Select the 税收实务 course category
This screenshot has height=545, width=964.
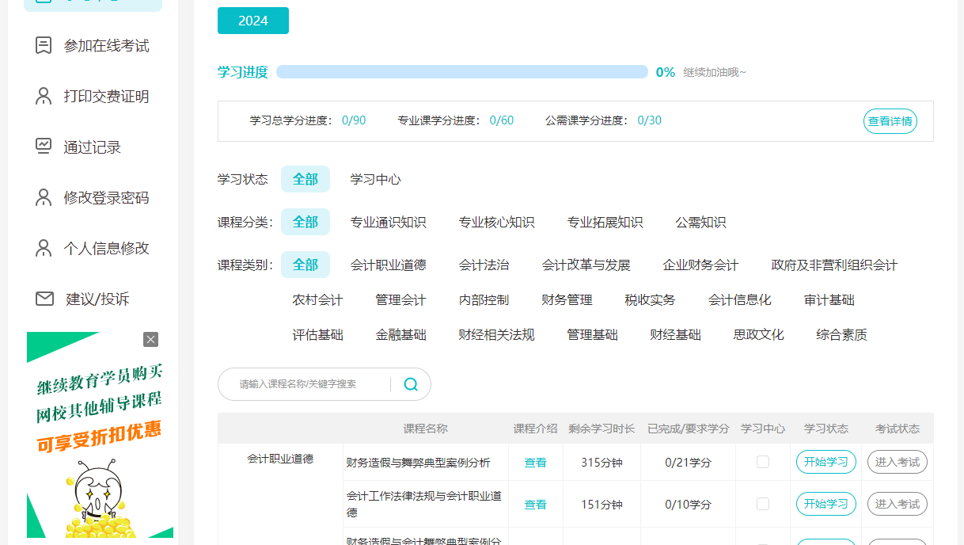pyautogui.click(x=650, y=300)
